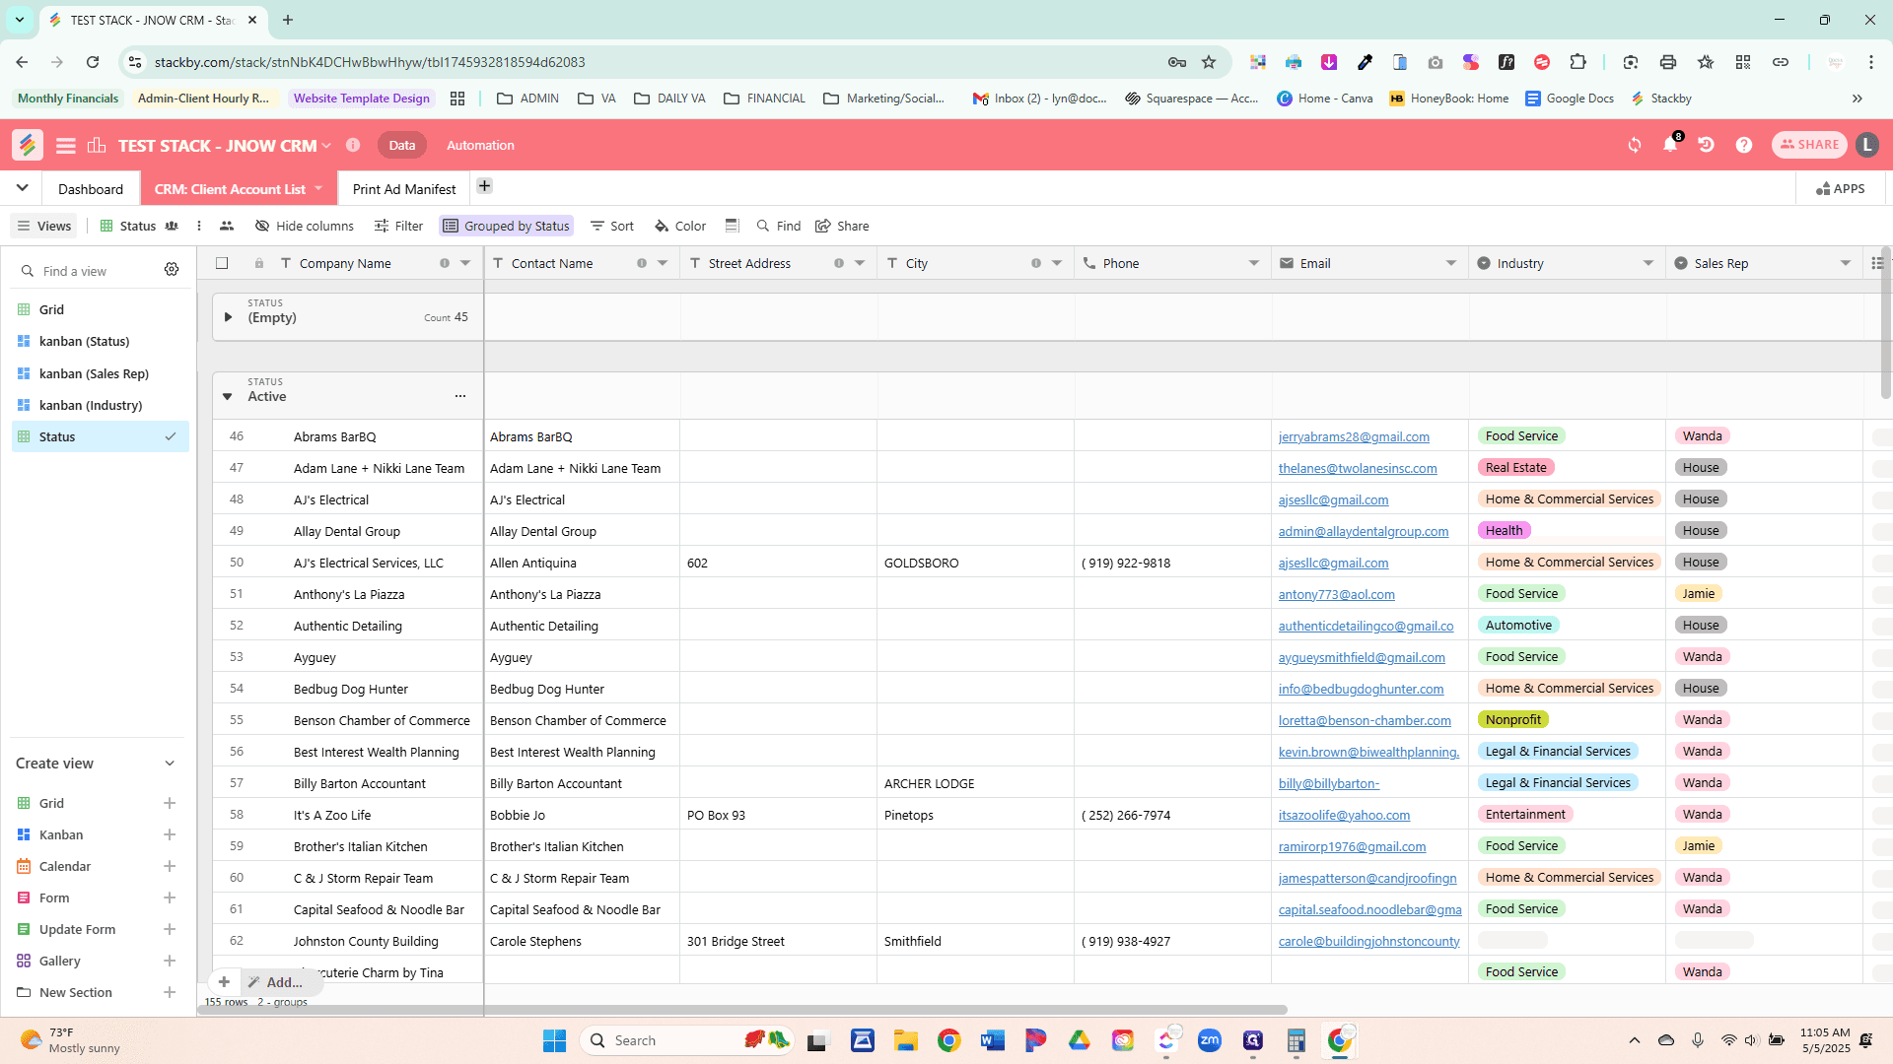Open Company Name column dropdown
Viewport: 1893px width, 1064px height.
pyautogui.click(x=465, y=263)
